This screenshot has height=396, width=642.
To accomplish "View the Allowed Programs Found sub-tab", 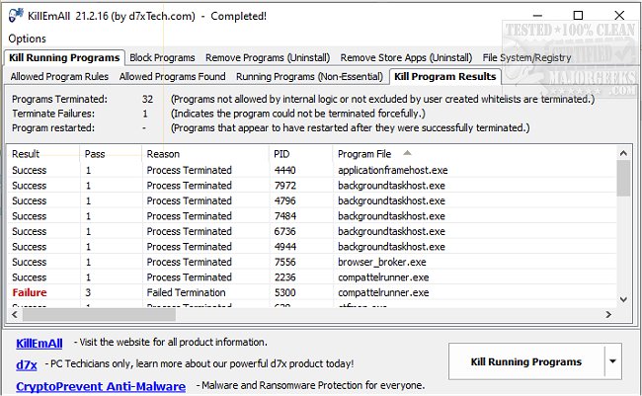I will (x=172, y=76).
